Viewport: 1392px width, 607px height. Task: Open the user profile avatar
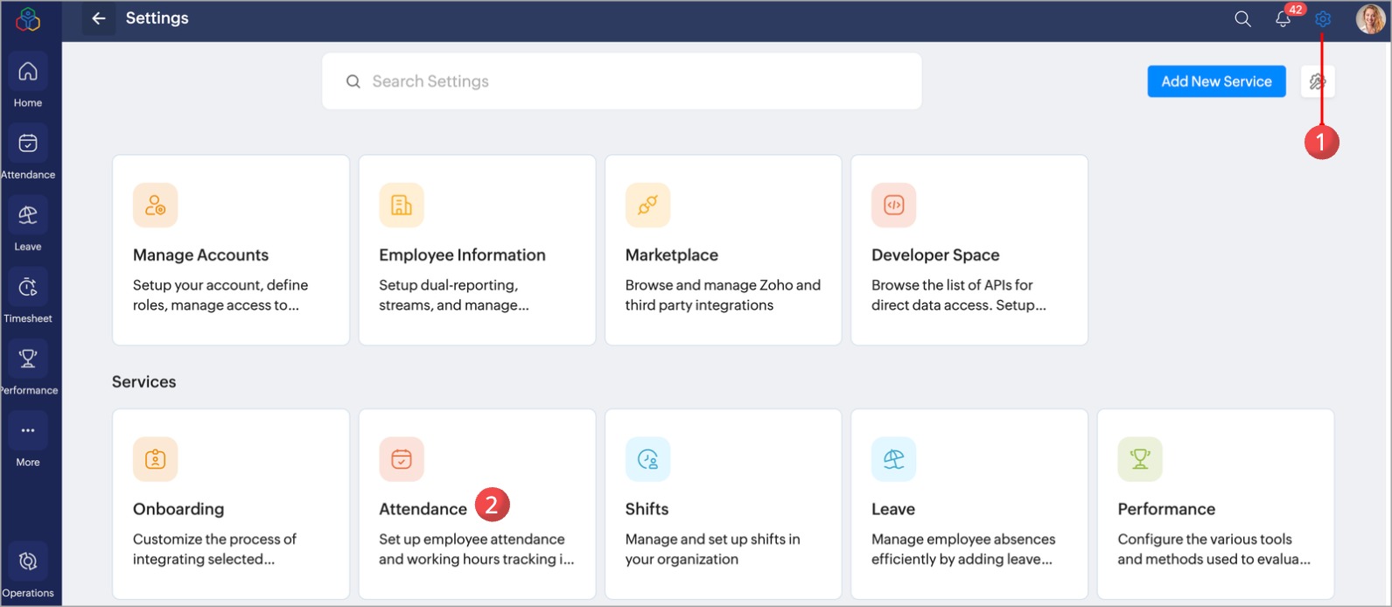pyautogui.click(x=1369, y=19)
